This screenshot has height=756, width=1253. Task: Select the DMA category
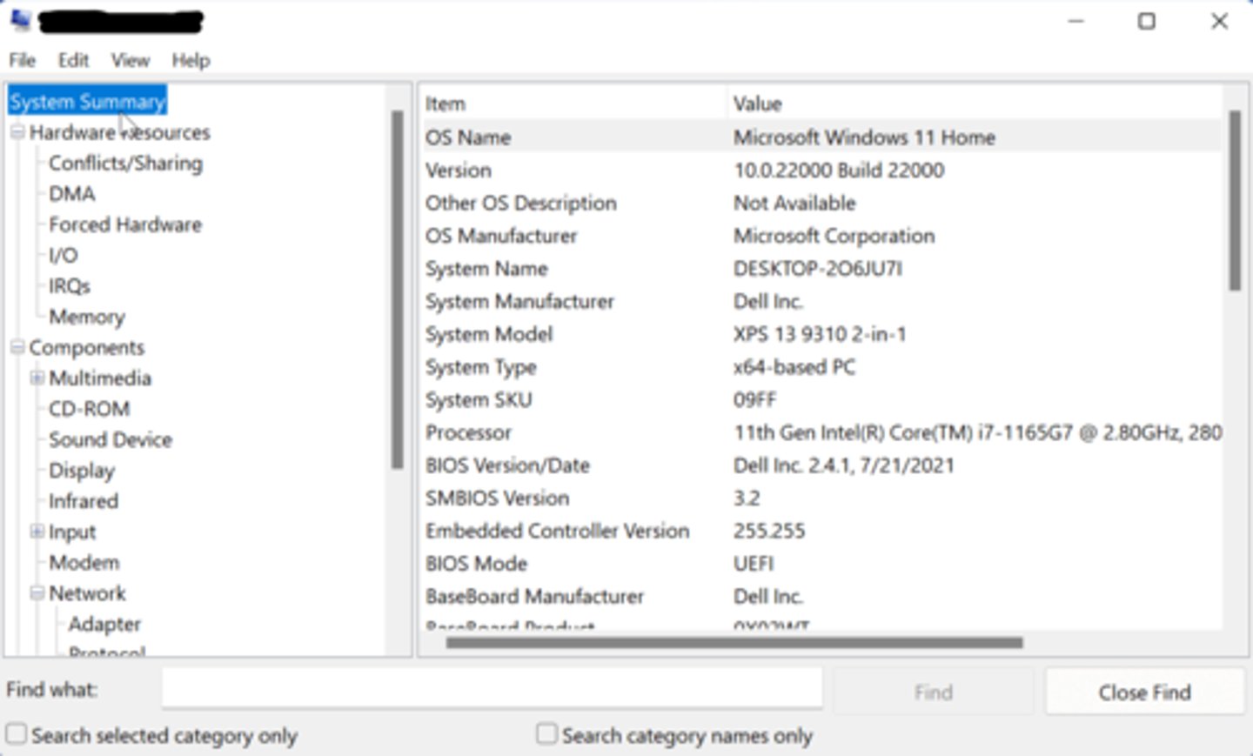point(71,194)
